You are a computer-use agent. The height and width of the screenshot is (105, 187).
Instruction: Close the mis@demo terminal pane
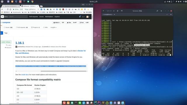171,15
